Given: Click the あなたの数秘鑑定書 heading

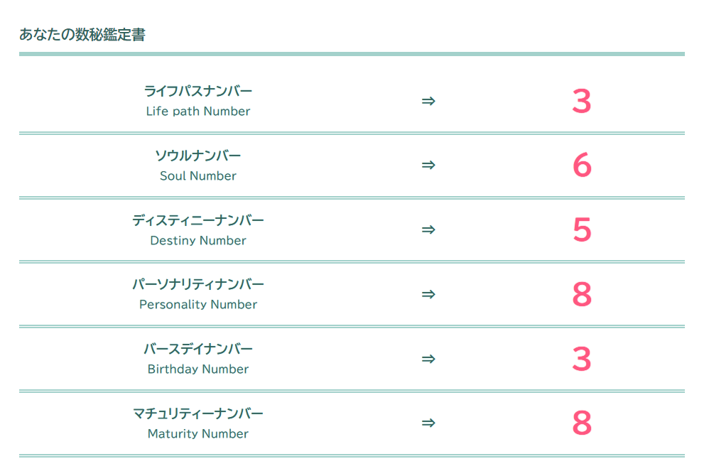Looking at the screenshot, I should point(82,34).
